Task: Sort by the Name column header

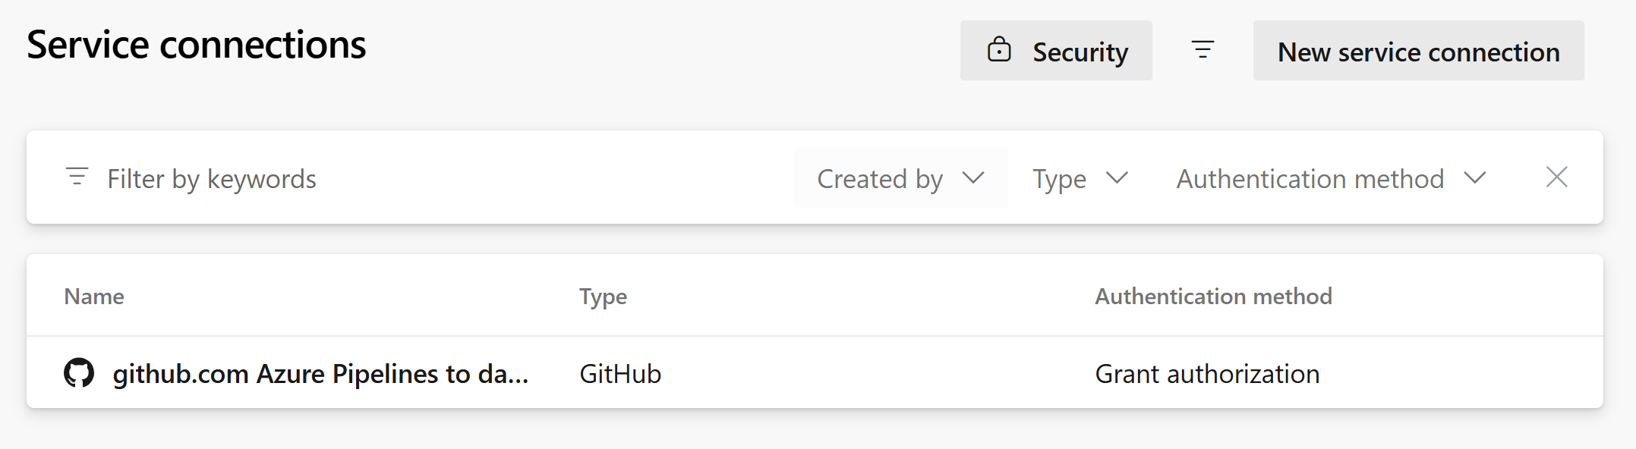Action: [x=94, y=296]
